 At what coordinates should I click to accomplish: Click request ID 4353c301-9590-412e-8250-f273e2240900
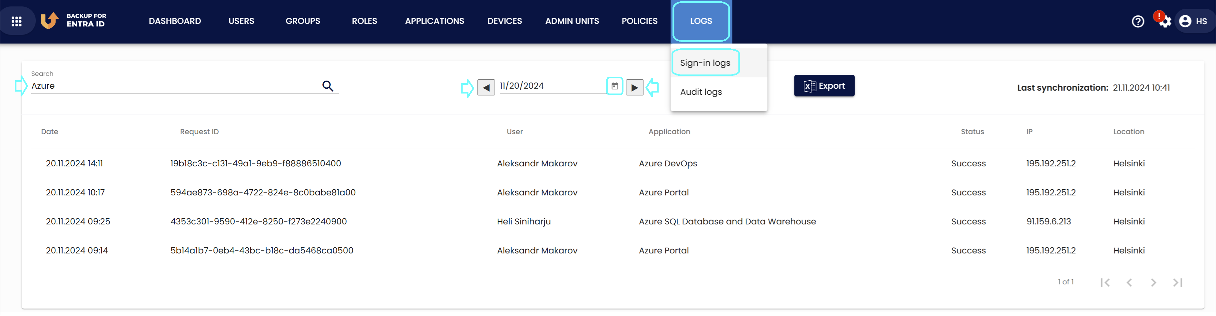pos(258,222)
